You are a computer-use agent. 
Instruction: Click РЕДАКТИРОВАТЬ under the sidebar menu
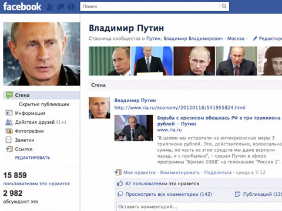(x=32, y=158)
